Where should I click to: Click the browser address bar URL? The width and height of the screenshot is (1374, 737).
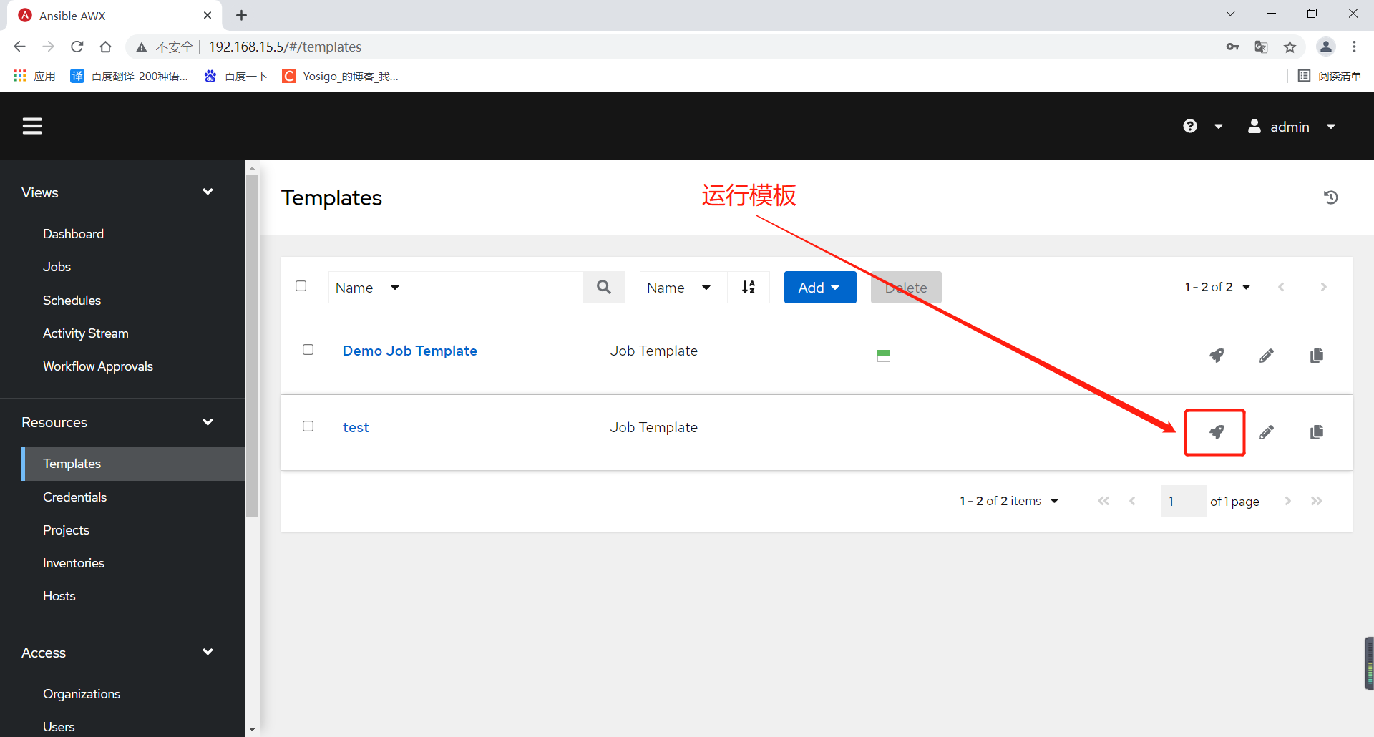click(x=285, y=47)
